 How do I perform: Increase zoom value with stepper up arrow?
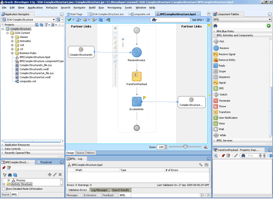click(166, 146)
